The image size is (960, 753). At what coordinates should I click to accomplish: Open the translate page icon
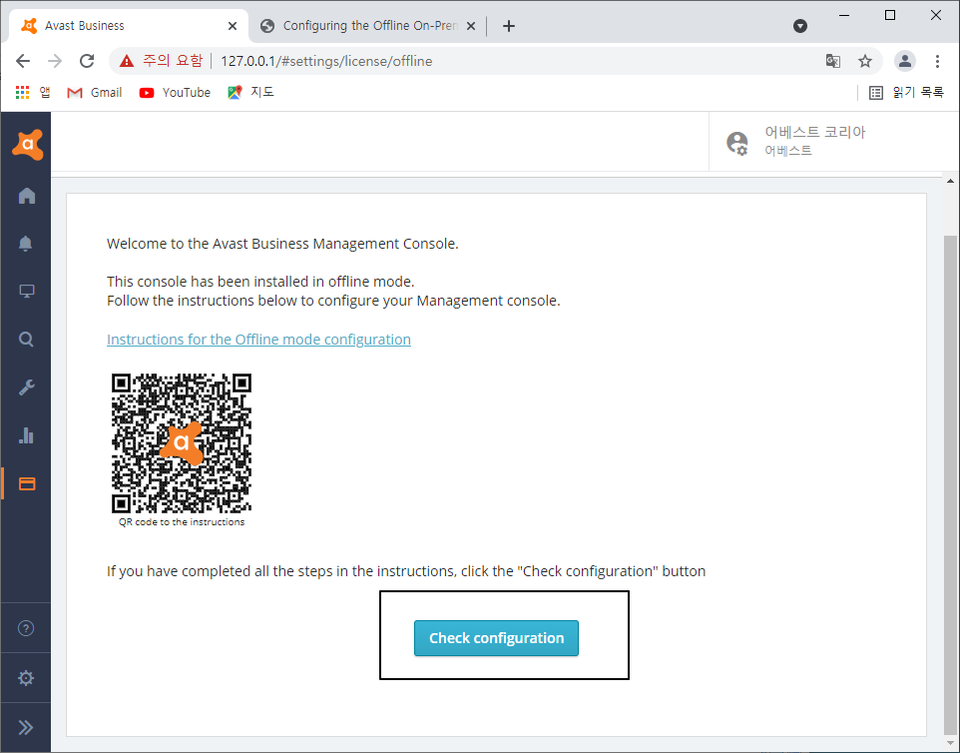[832, 61]
